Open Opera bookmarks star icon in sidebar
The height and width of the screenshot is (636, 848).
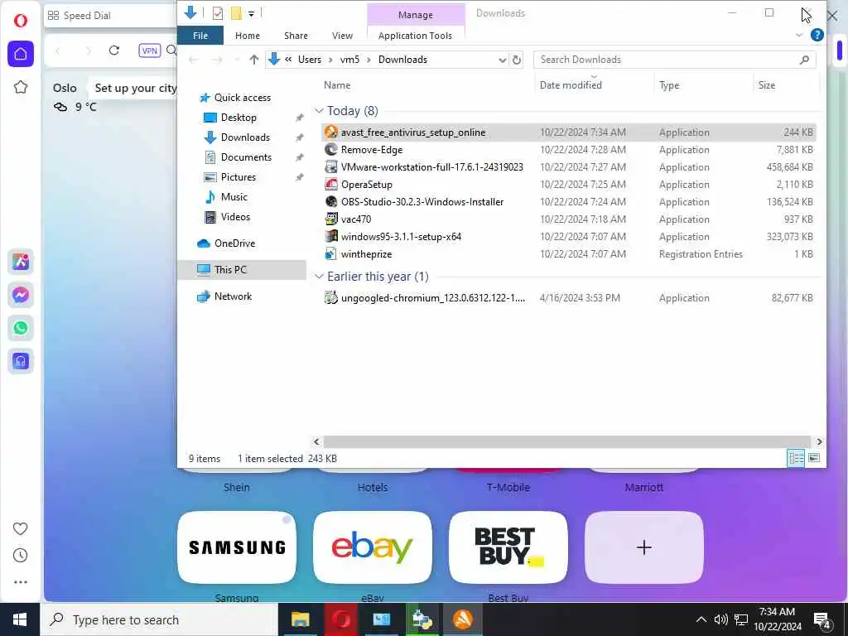pos(21,87)
